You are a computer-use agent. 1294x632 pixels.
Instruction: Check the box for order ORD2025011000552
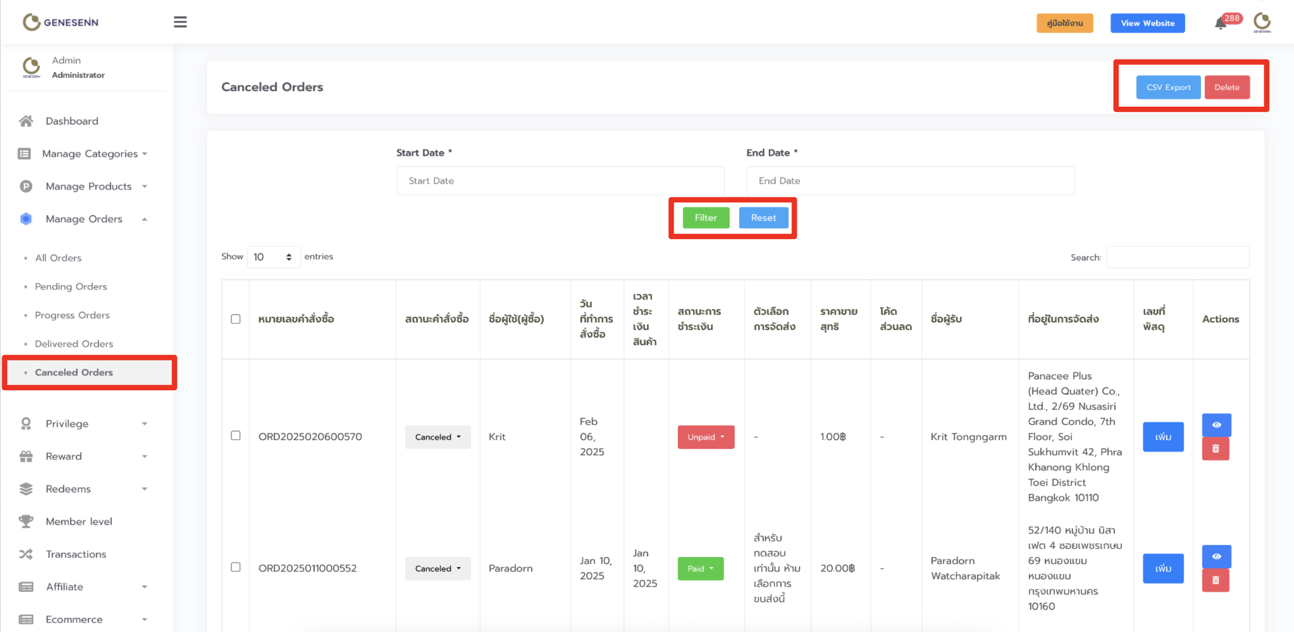coord(236,567)
